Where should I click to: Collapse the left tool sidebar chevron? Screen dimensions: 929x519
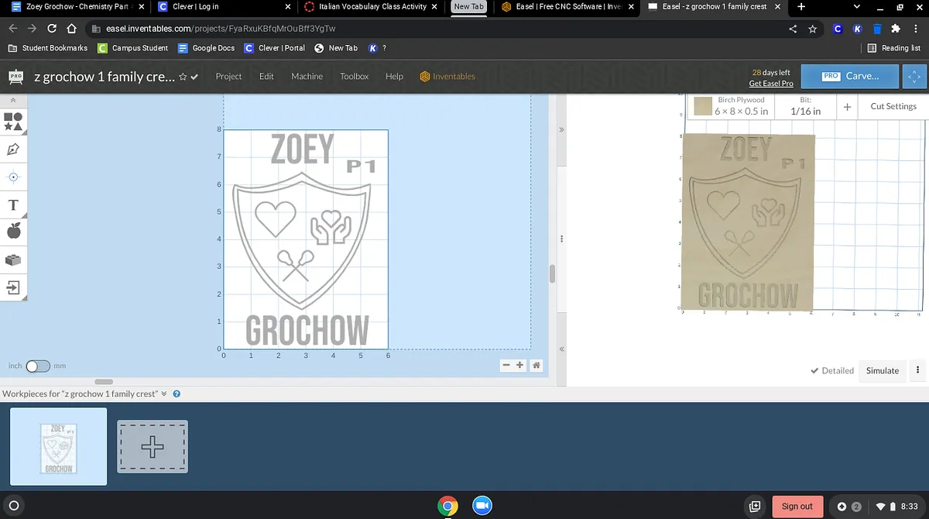[13, 101]
